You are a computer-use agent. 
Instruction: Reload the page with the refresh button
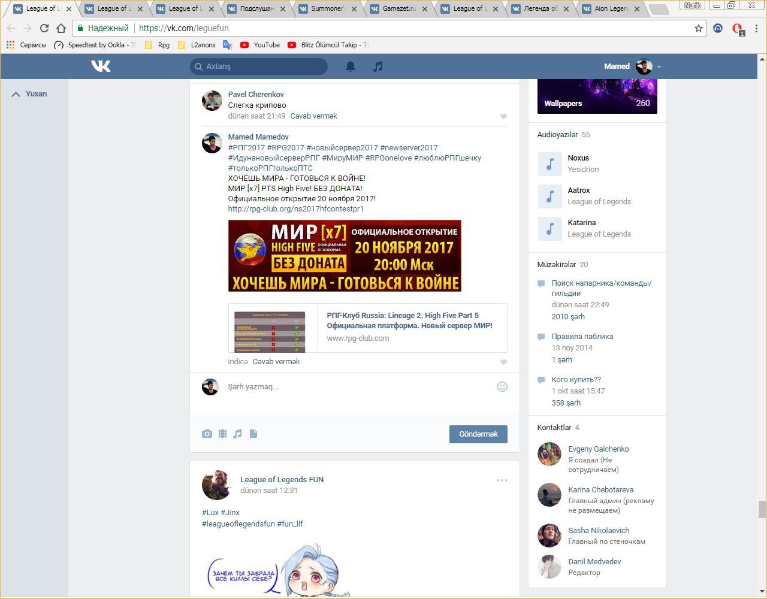44,28
